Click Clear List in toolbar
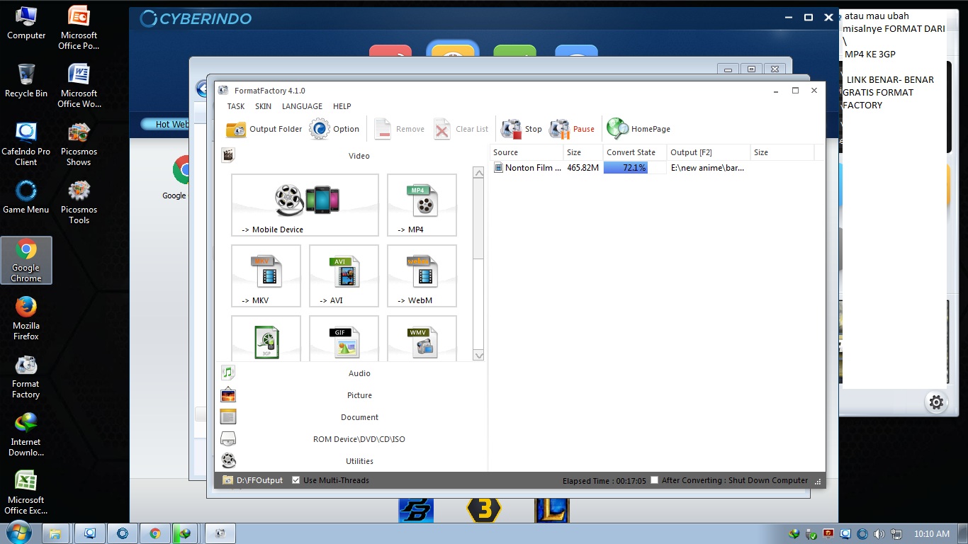The image size is (968, 544). click(x=461, y=129)
